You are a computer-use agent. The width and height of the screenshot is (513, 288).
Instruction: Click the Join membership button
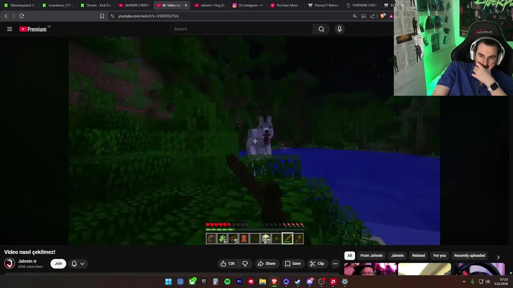pos(58,264)
